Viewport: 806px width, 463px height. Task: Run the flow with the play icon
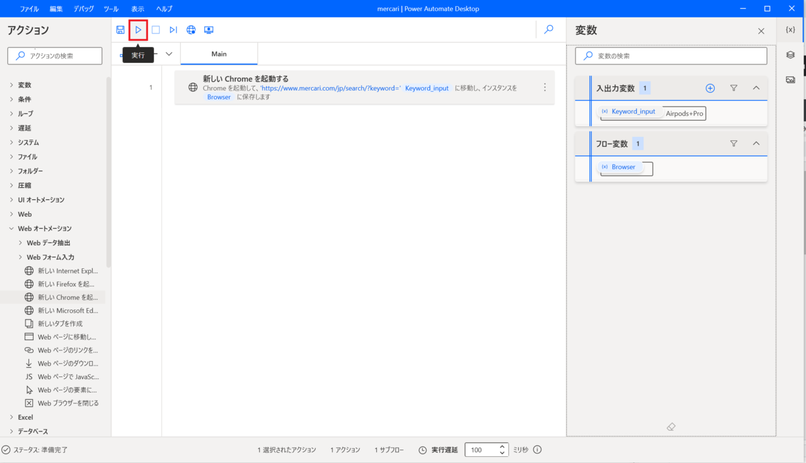coord(138,30)
